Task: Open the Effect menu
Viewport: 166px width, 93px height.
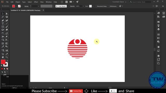Action: pos(36,2)
